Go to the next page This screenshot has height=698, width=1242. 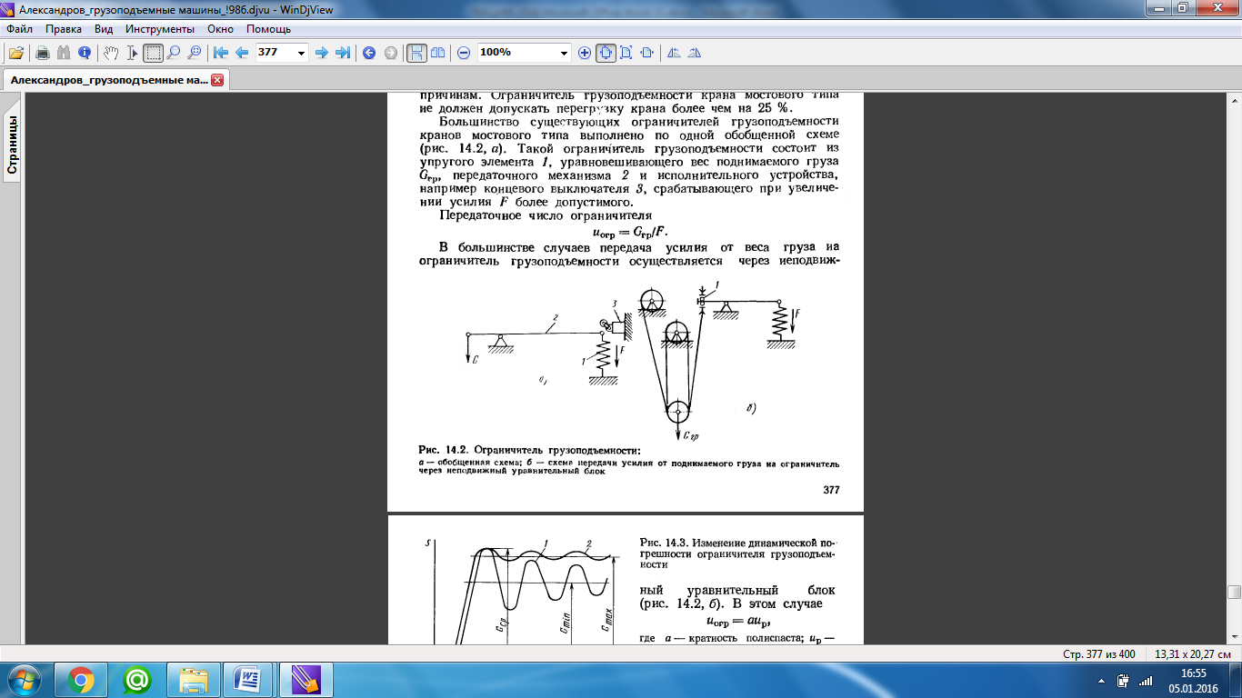321,53
